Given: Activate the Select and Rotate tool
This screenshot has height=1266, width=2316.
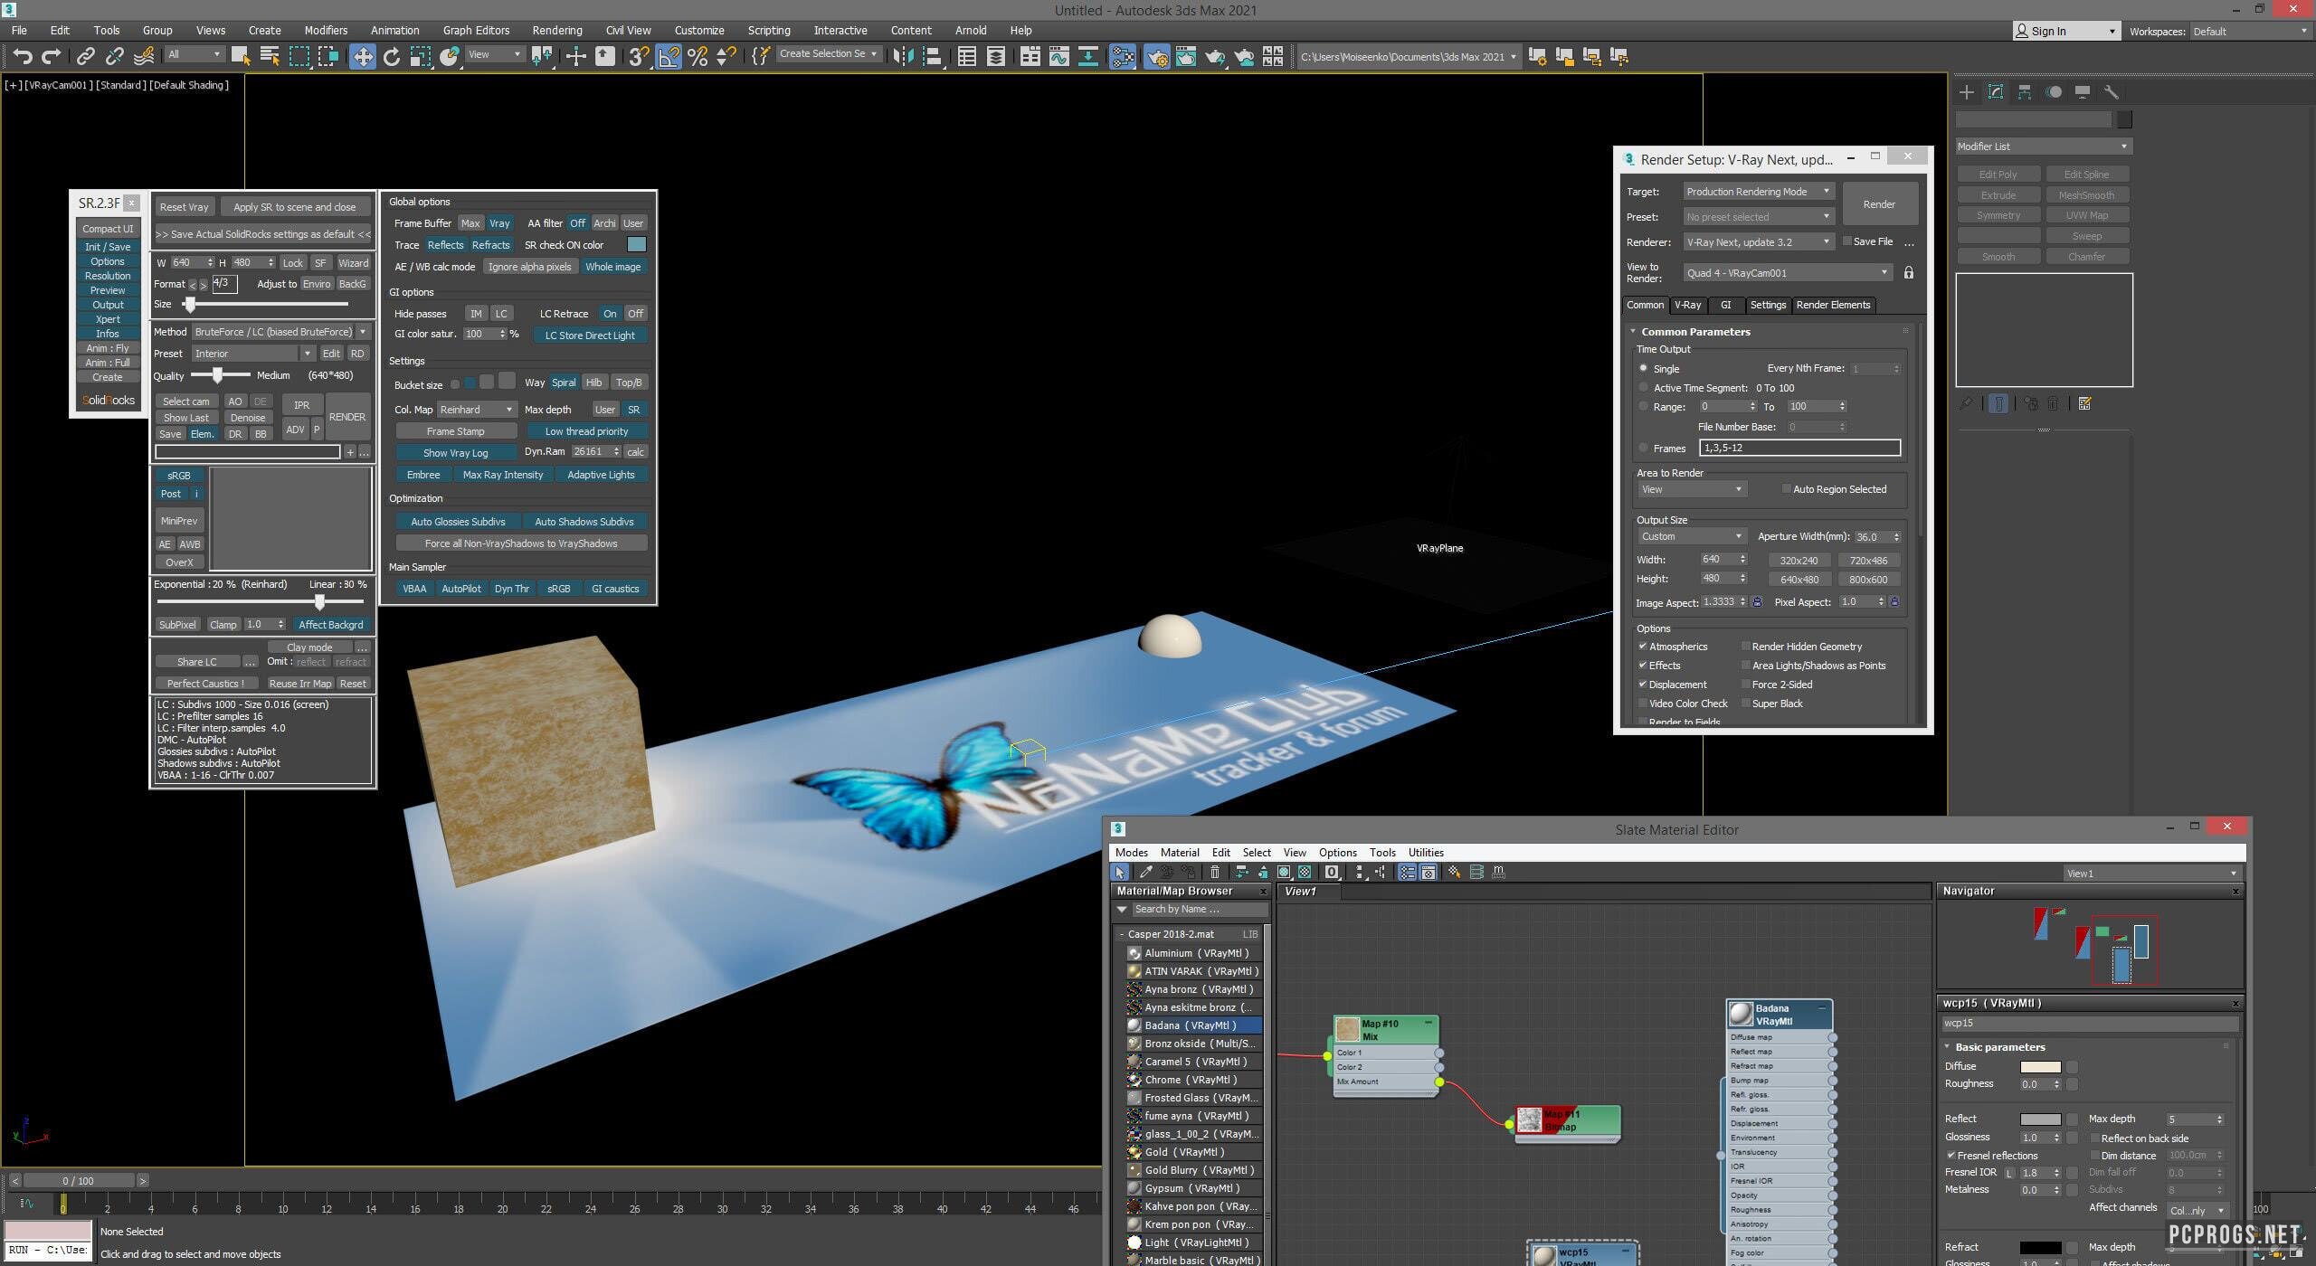Looking at the screenshot, I should coord(391,56).
